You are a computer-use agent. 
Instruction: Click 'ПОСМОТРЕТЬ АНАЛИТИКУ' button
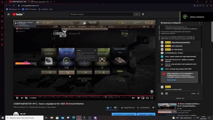pyautogui.click(x=124, y=115)
